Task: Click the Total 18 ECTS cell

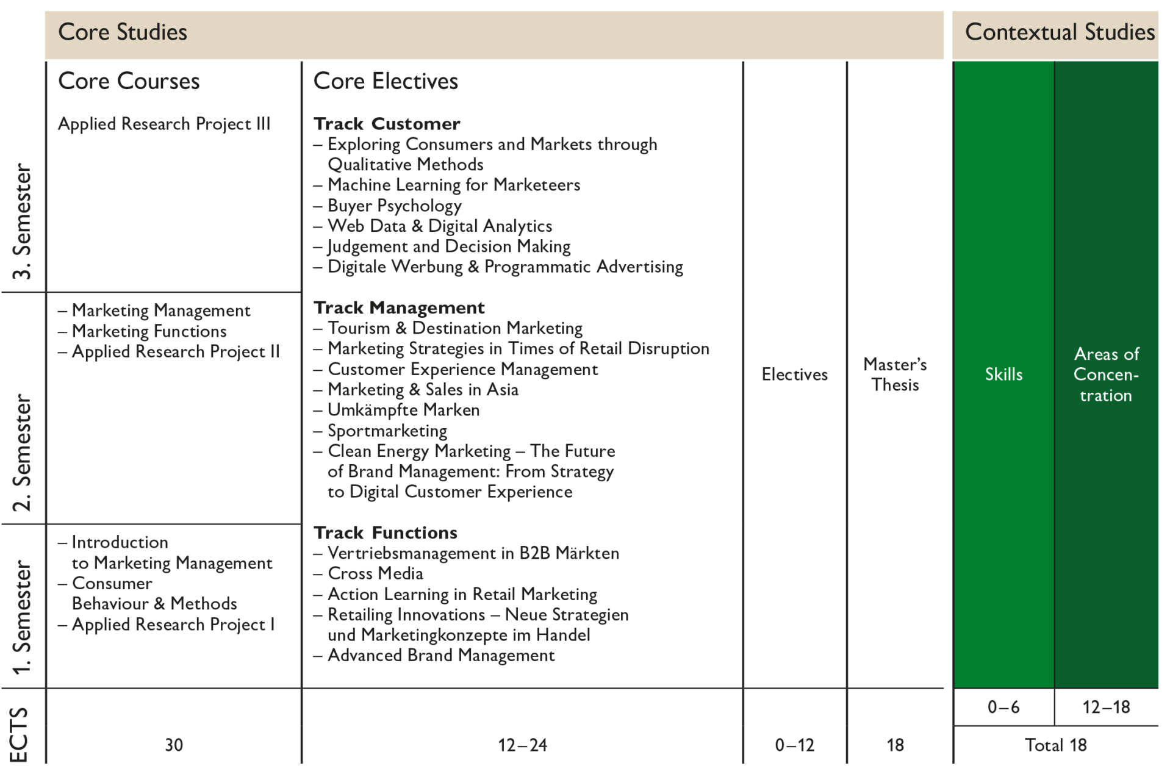Action: coord(1055,745)
